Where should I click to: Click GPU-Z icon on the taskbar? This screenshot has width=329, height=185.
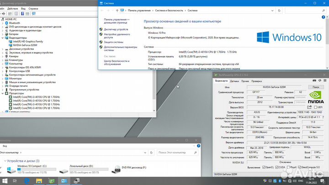52,181
